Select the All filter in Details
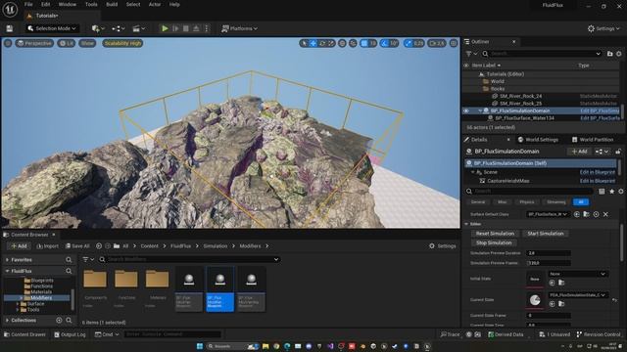This screenshot has height=352, width=627. [x=581, y=202]
